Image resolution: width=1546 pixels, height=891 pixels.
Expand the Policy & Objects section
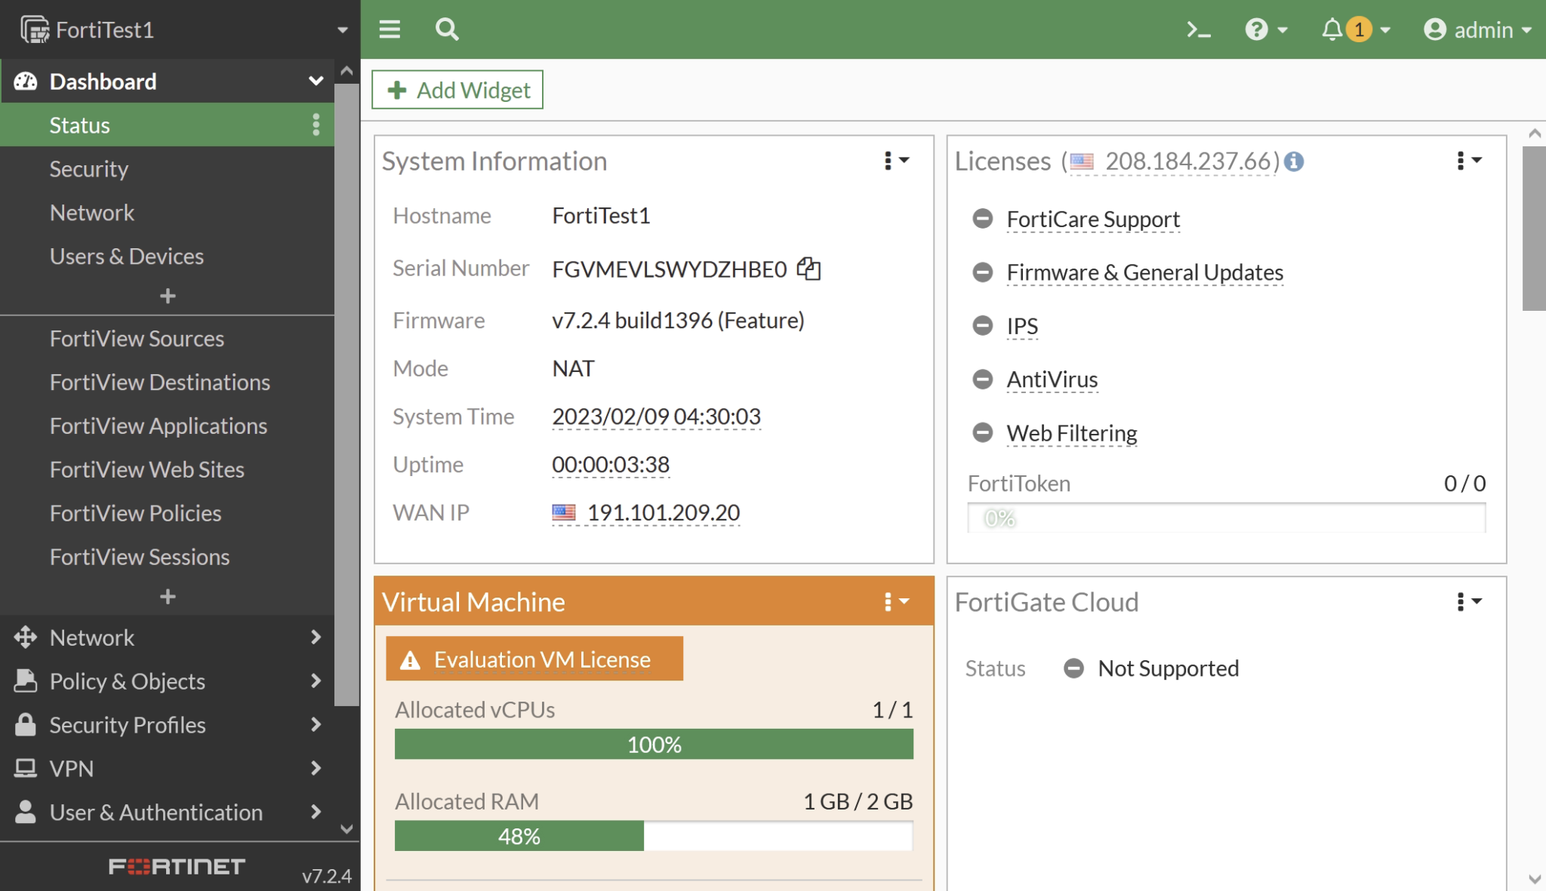[x=127, y=681]
